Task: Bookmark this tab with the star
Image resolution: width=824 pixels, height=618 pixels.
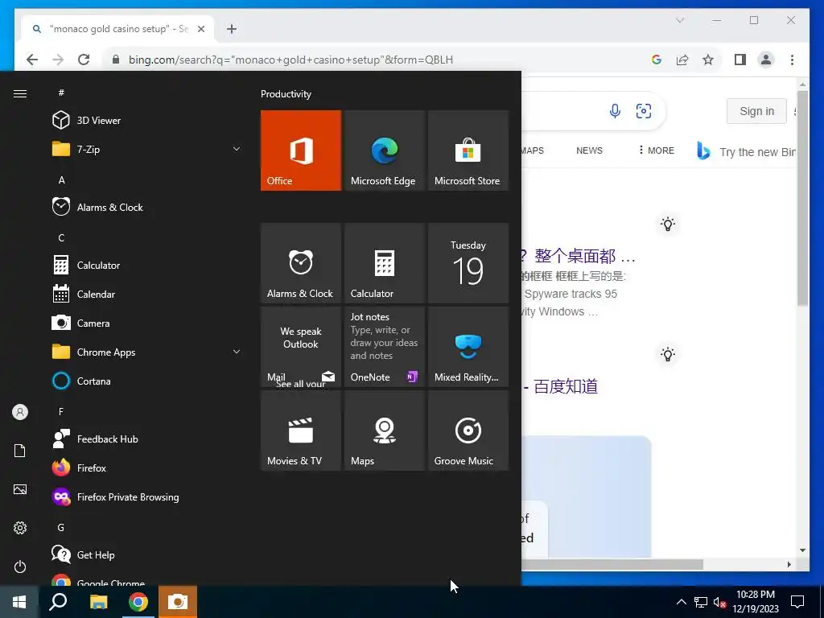Action: pos(708,60)
